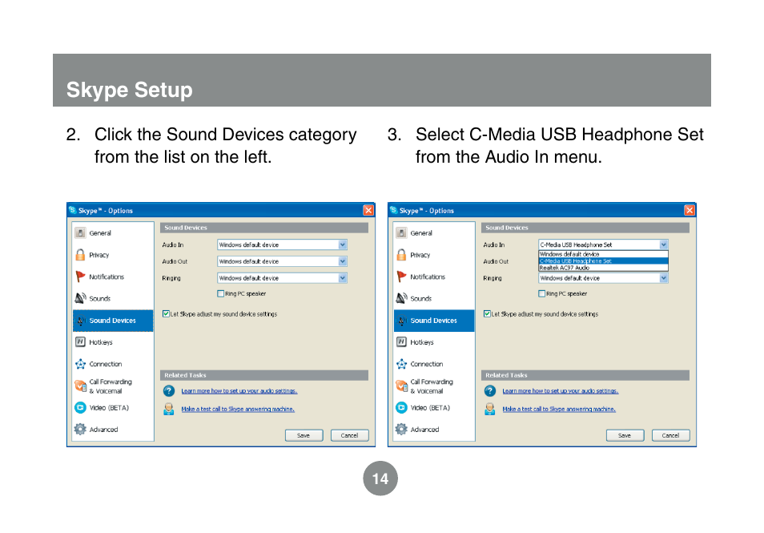
Task: Open audio settings help link in left window
Action: pos(239,391)
